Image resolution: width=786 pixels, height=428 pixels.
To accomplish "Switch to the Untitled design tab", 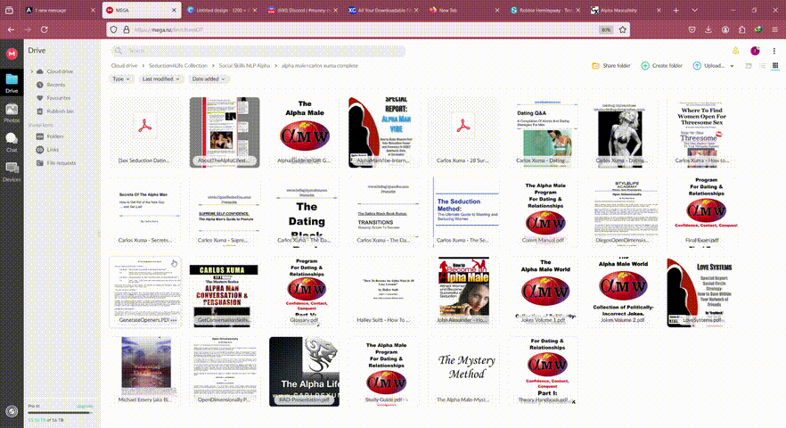I will pyautogui.click(x=221, y=10).
